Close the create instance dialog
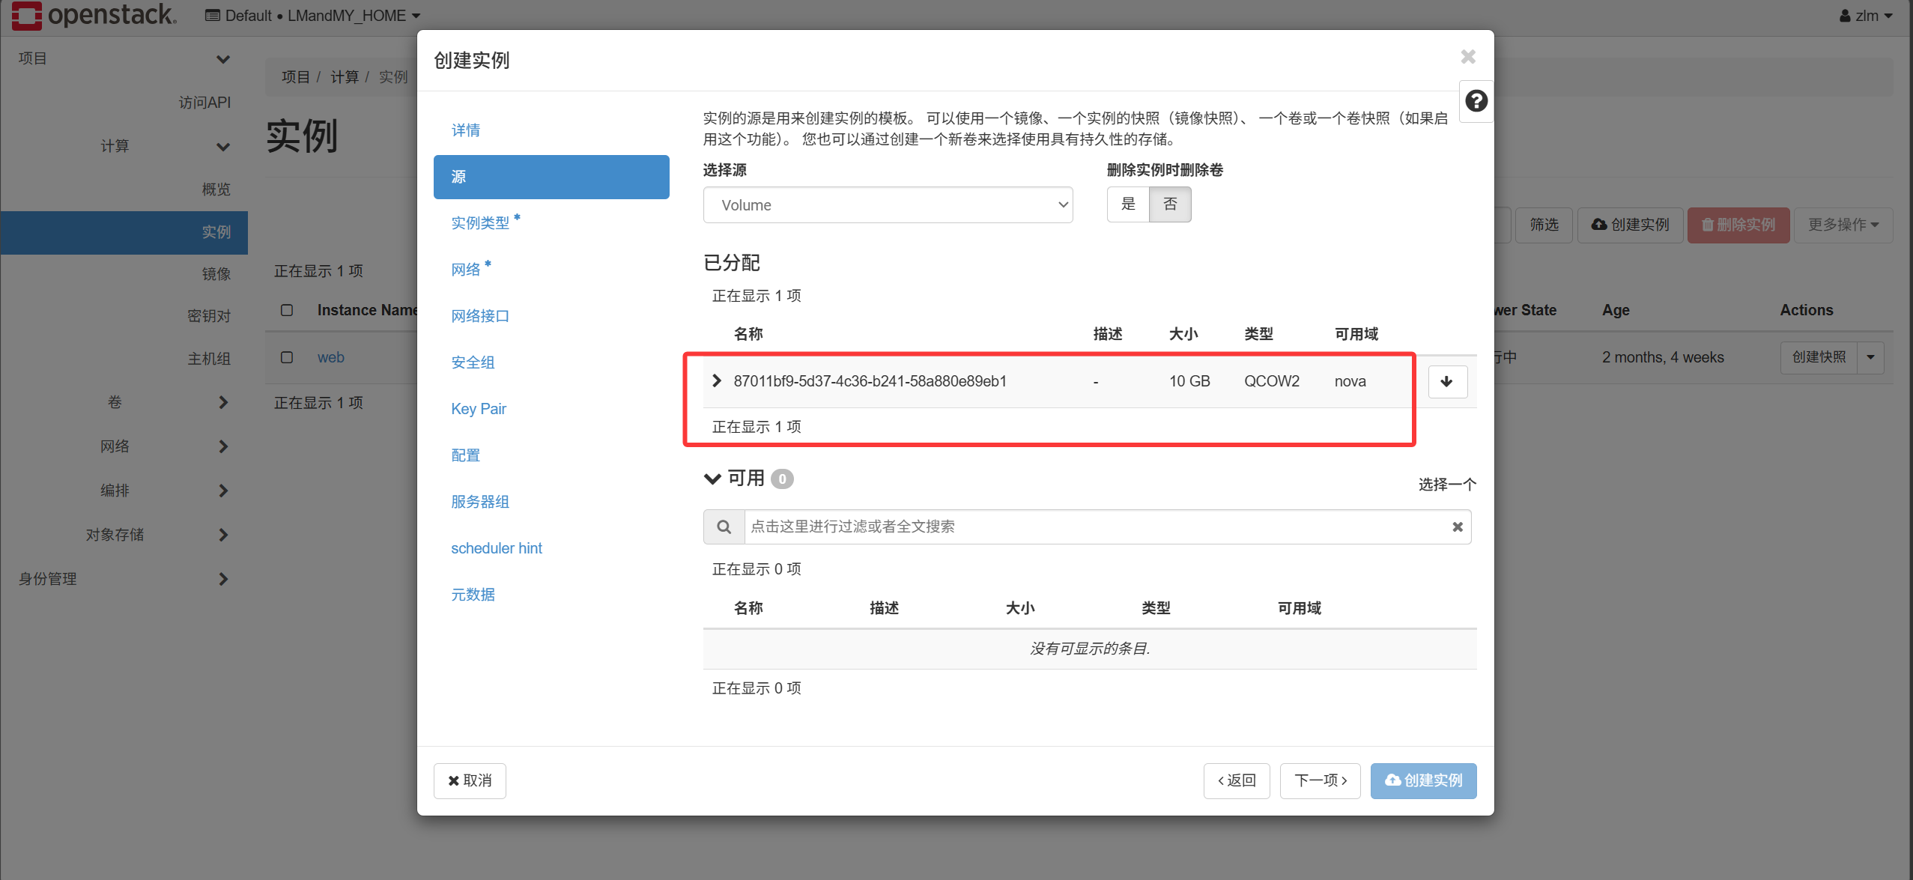1913x880 pixels. pos(1468,57)
